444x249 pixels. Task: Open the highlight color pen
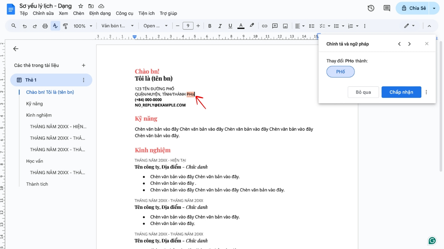pos(252,26)
